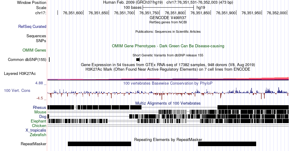
Task: Click the Layered H3K27Ac track label
Action: point(20,73)
